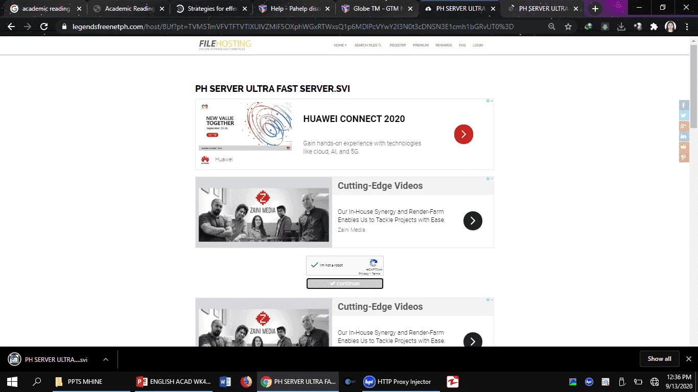
Task: Close the Huawei ad with X
Action: point(492,101)
